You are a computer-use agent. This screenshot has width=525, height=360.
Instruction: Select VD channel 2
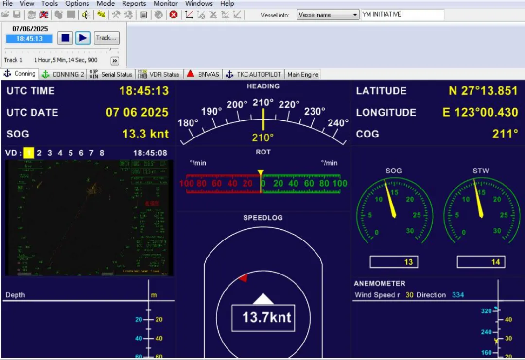[x=39, y=153]
